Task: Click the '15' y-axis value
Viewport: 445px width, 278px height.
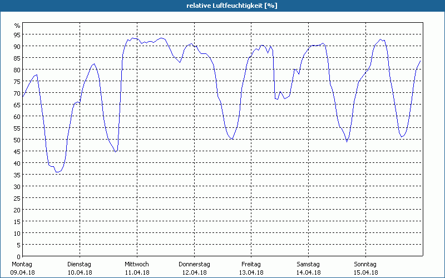Action: (17, 221)
